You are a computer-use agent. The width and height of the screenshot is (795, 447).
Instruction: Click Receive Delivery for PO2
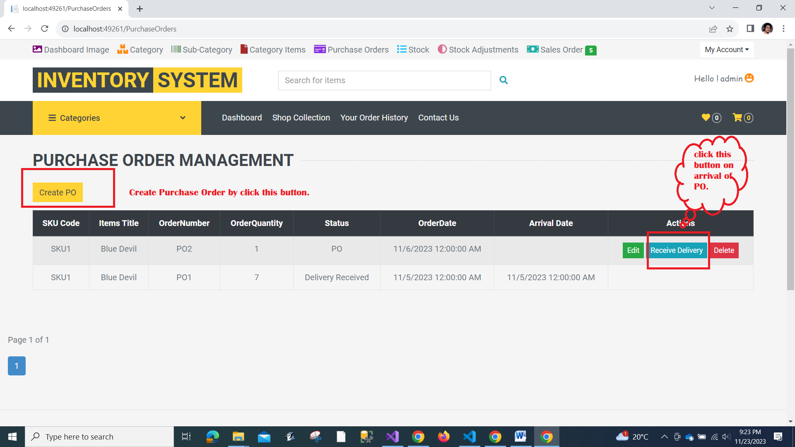pos(676,250)
